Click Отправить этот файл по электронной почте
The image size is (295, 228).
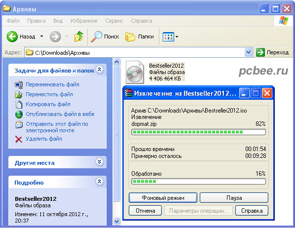[x=57, y=127]
